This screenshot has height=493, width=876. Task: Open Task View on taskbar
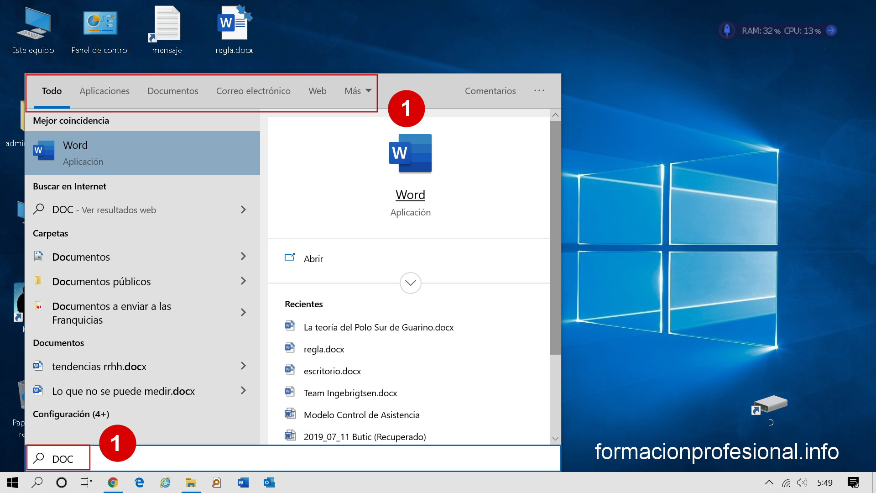click(x=86, y=483)
